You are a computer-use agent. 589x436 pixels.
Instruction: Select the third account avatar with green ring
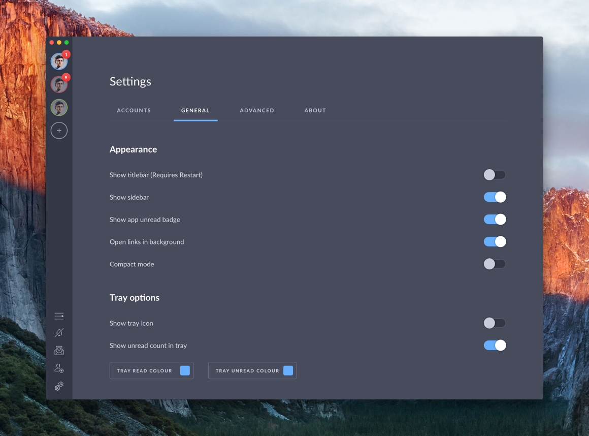[59, 108]
